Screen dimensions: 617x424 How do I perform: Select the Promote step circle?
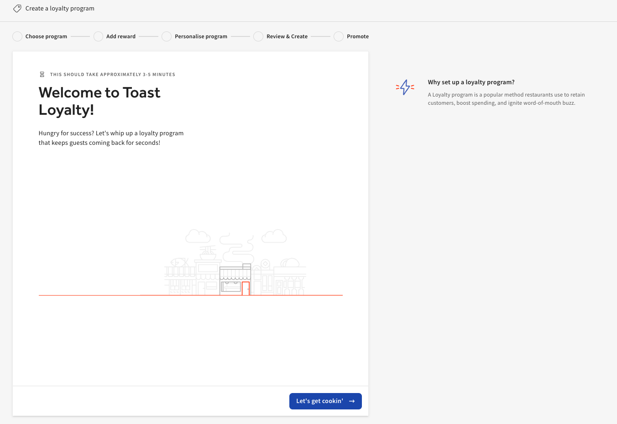pyautogui.click(x=338, y=36)
